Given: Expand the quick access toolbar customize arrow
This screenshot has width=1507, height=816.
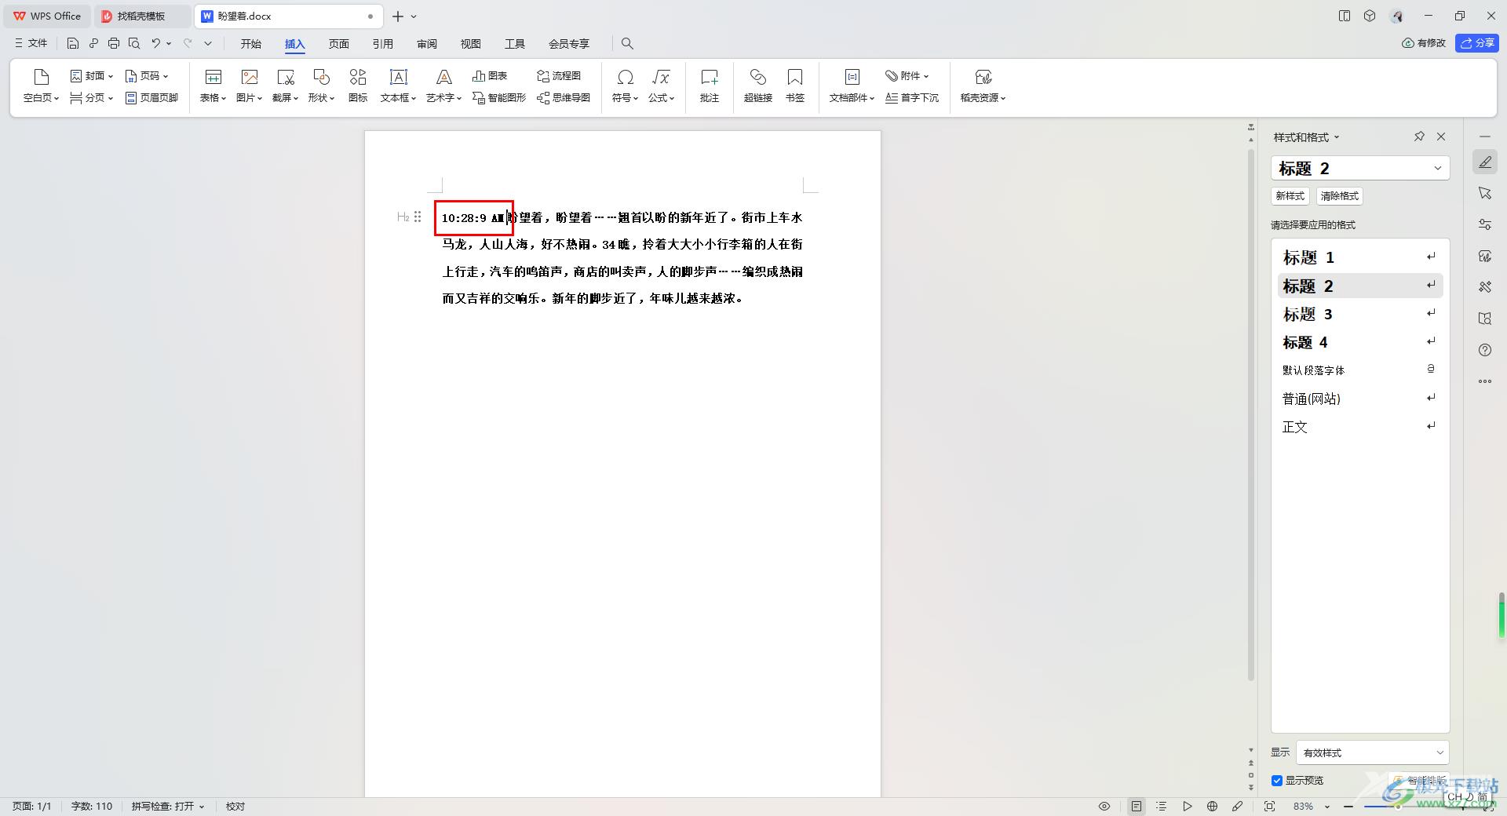Looking at the screenshot, I should point(208,43).
